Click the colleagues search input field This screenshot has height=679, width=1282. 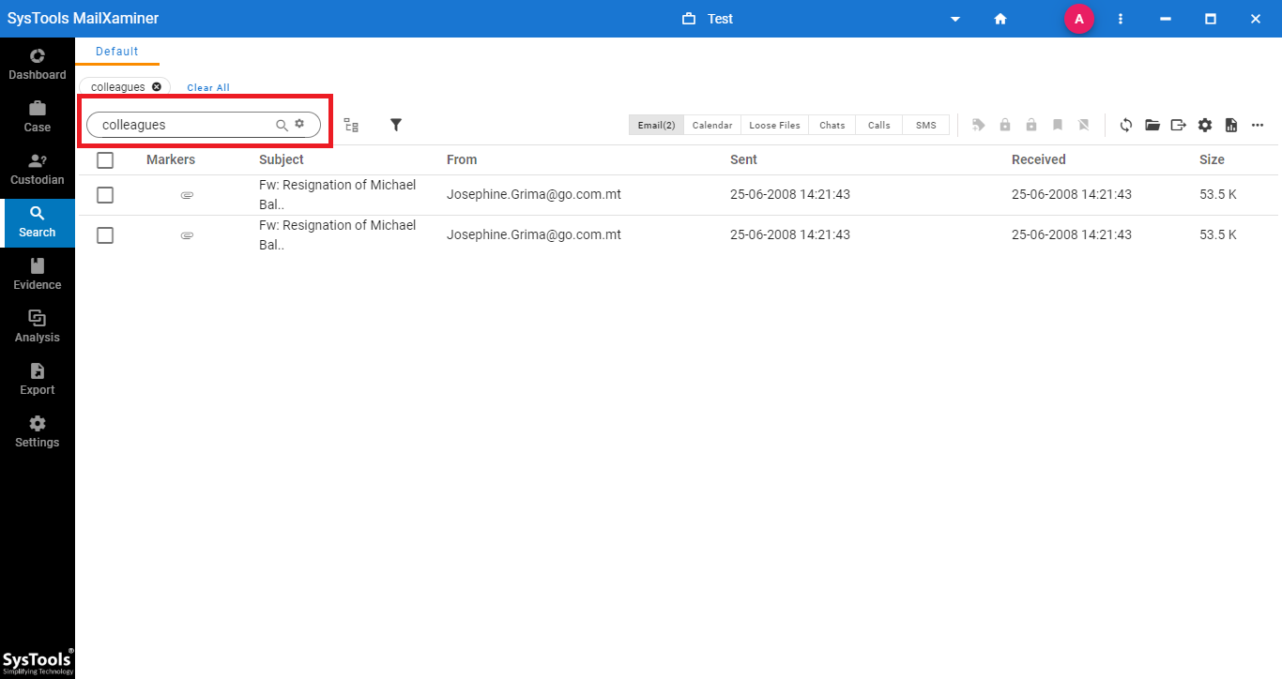204,125
